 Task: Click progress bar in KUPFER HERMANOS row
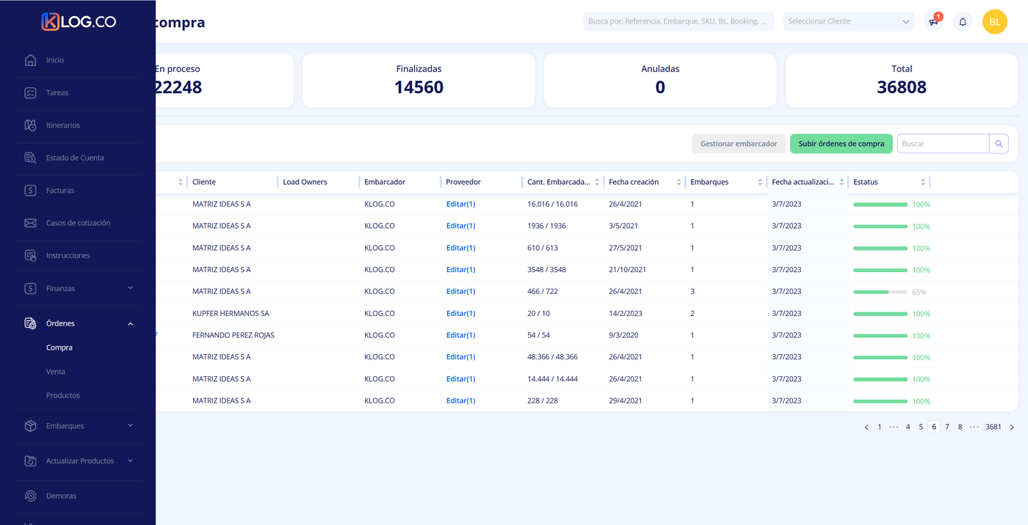[880, 314]
